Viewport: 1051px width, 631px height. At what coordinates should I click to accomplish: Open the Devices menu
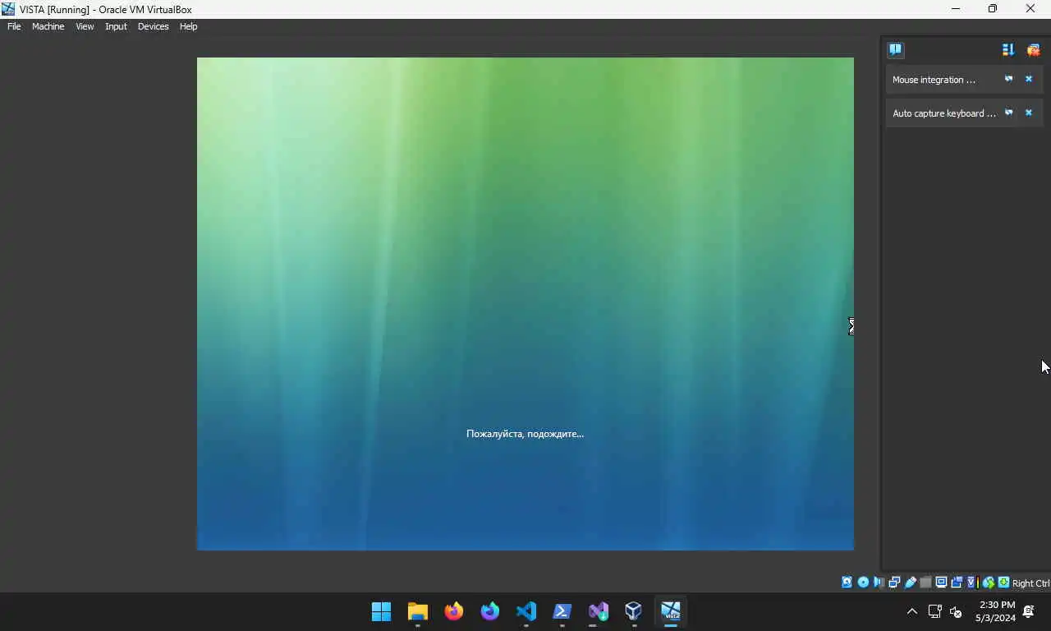coord(153,26)
